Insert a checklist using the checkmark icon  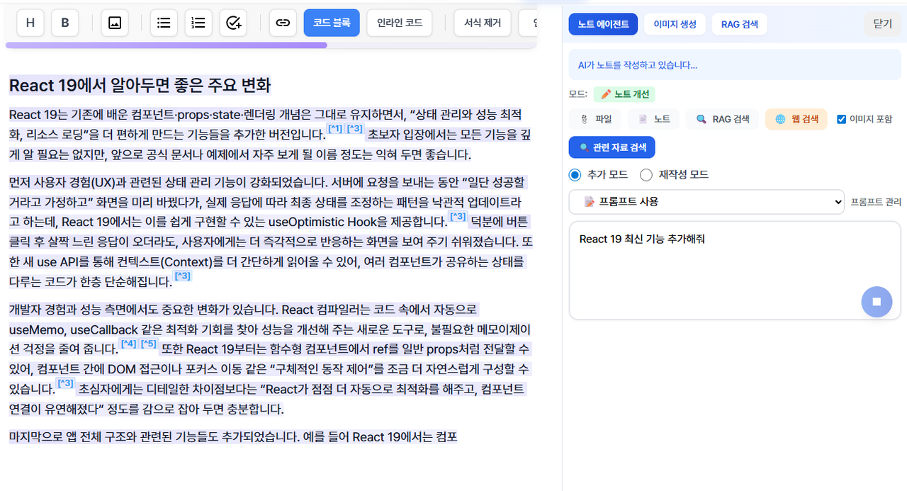point(233,22)
